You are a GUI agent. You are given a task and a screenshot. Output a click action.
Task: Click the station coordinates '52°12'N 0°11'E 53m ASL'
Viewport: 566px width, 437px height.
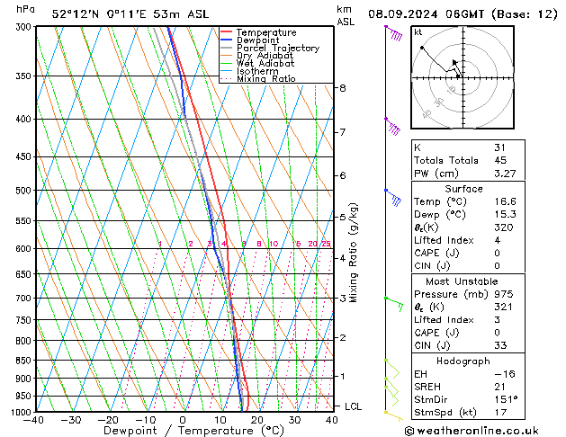(130, 14)
